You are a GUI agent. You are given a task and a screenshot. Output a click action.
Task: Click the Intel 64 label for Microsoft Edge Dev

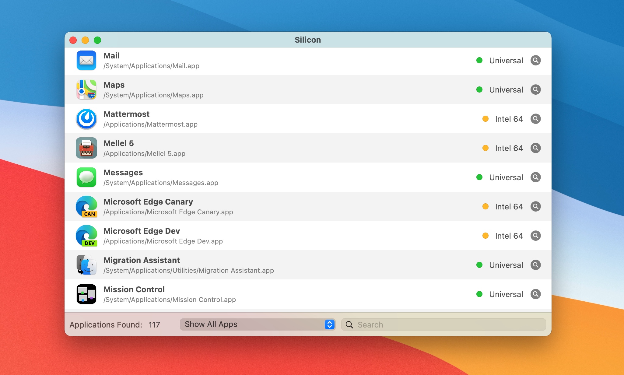point(509,236)
